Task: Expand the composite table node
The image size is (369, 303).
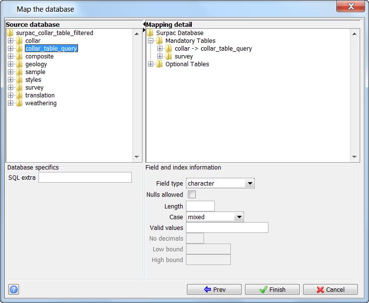Action: click(10, 57)
